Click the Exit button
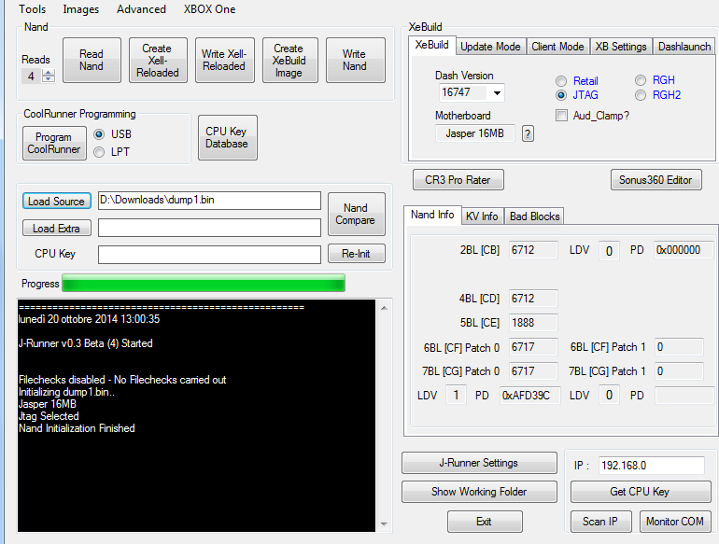 click(x=485, y=522)
